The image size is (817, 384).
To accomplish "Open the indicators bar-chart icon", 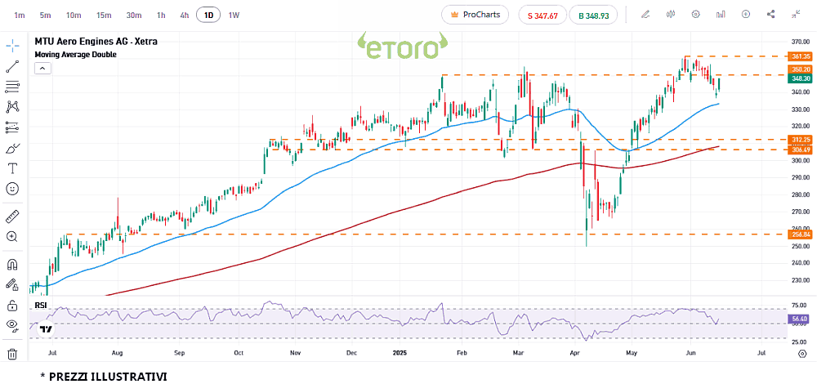I will coord(721,15).
